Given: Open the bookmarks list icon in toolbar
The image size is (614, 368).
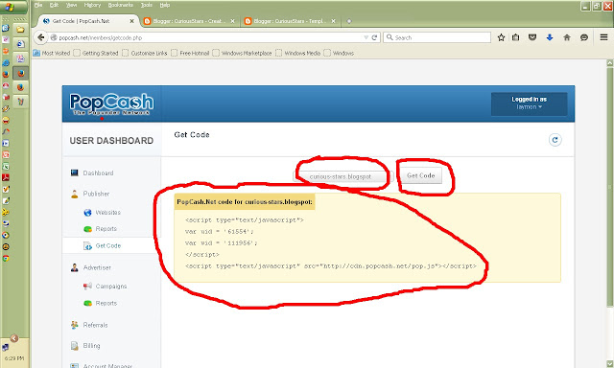Looking at the screenshot, I should (x=516, y=37).
